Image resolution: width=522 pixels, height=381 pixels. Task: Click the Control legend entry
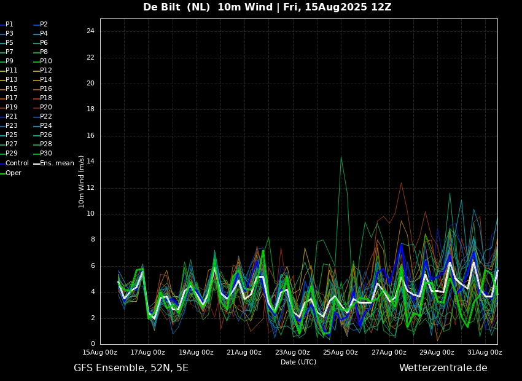pyautogui.click(x=17, y=163)
